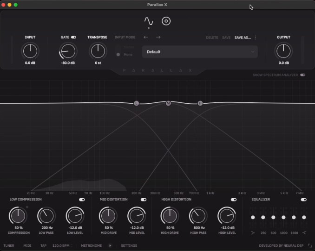Click the 500 Hz equalizer slider

pyautogui.click(x=273, y=217)
